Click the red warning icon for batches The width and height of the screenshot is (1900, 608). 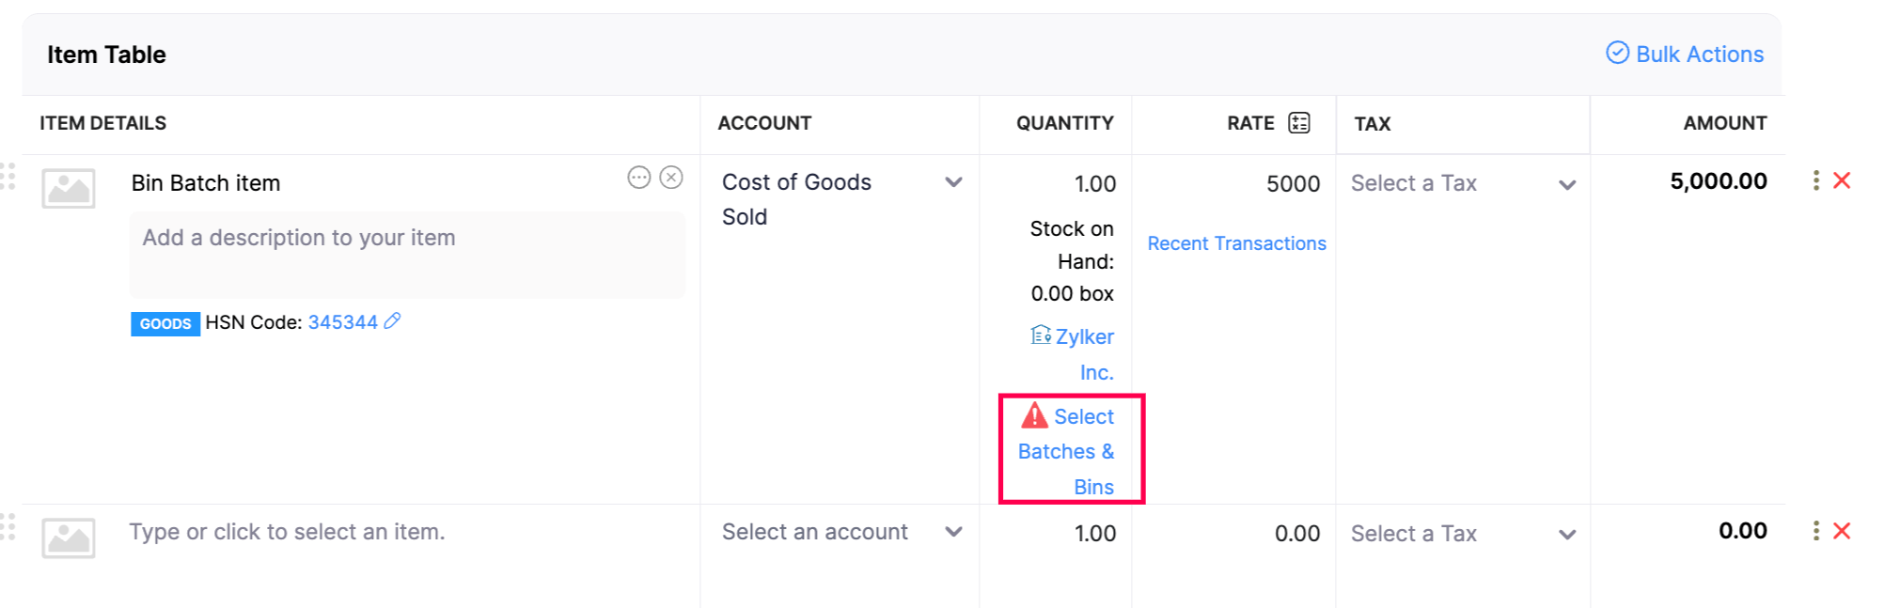1034,415
